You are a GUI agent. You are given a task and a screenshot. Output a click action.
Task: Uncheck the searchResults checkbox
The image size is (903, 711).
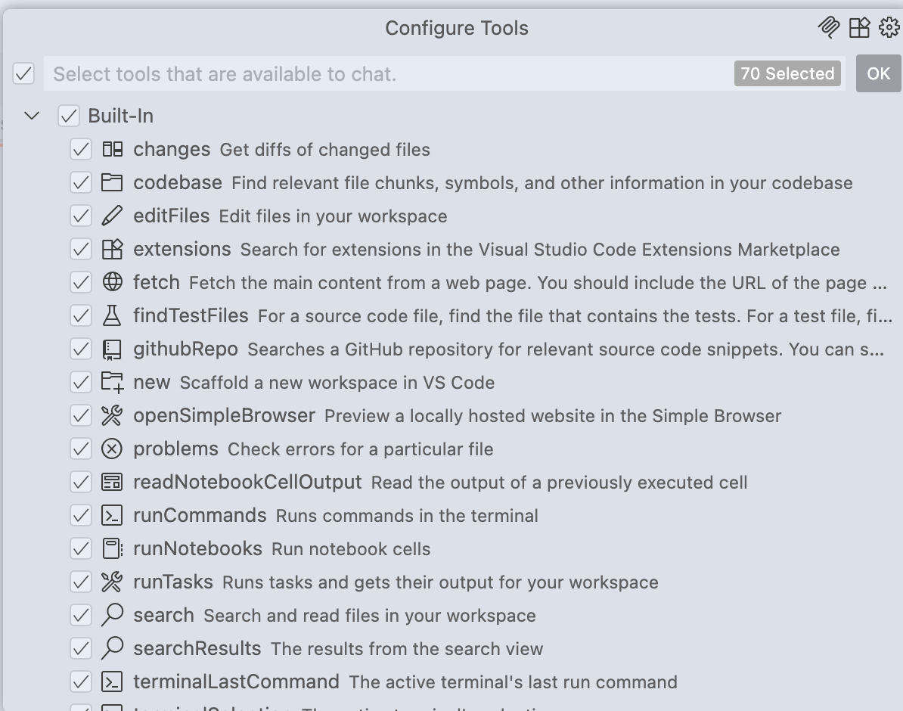(x=81, y=649)
